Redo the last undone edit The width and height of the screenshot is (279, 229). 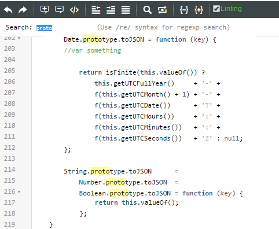(x=23, y=10)
